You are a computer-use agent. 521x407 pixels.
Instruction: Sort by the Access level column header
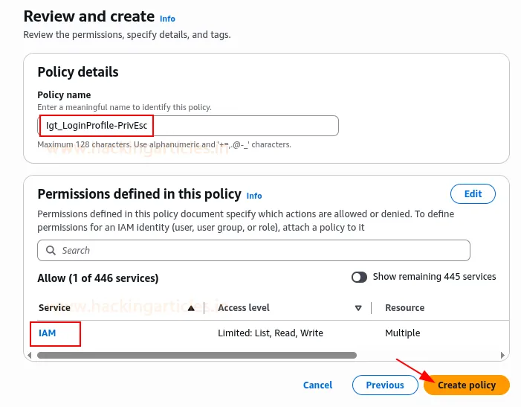pyautogui.click(x=244, y=308)
